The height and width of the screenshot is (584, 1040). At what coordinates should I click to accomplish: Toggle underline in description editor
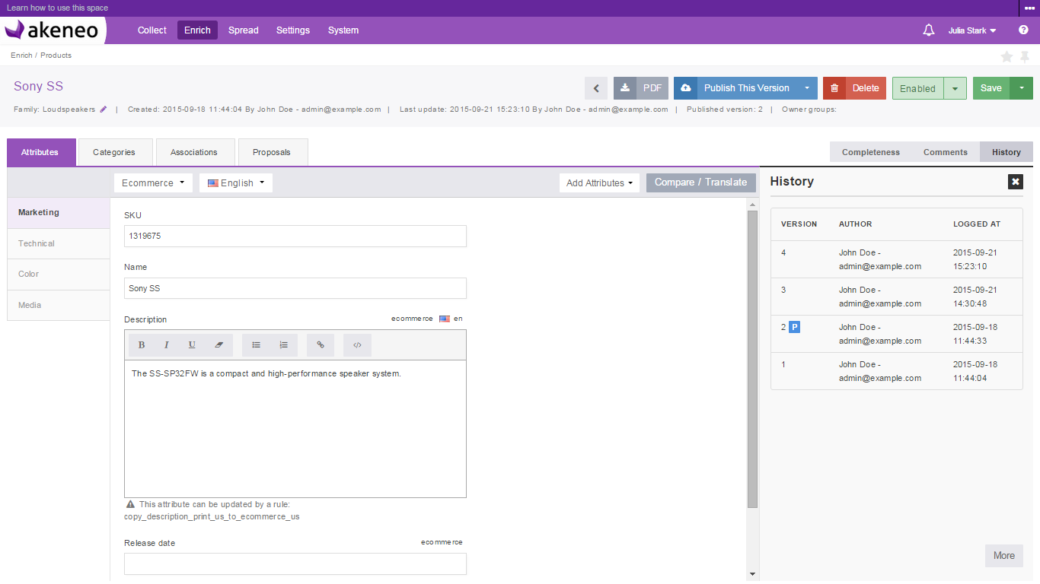(x=192, y=345)
